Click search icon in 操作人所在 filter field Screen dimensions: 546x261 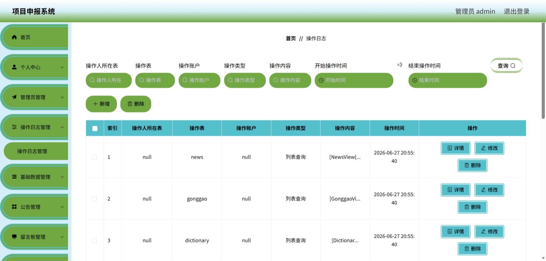pyautogui.click(x=92, y=80)
